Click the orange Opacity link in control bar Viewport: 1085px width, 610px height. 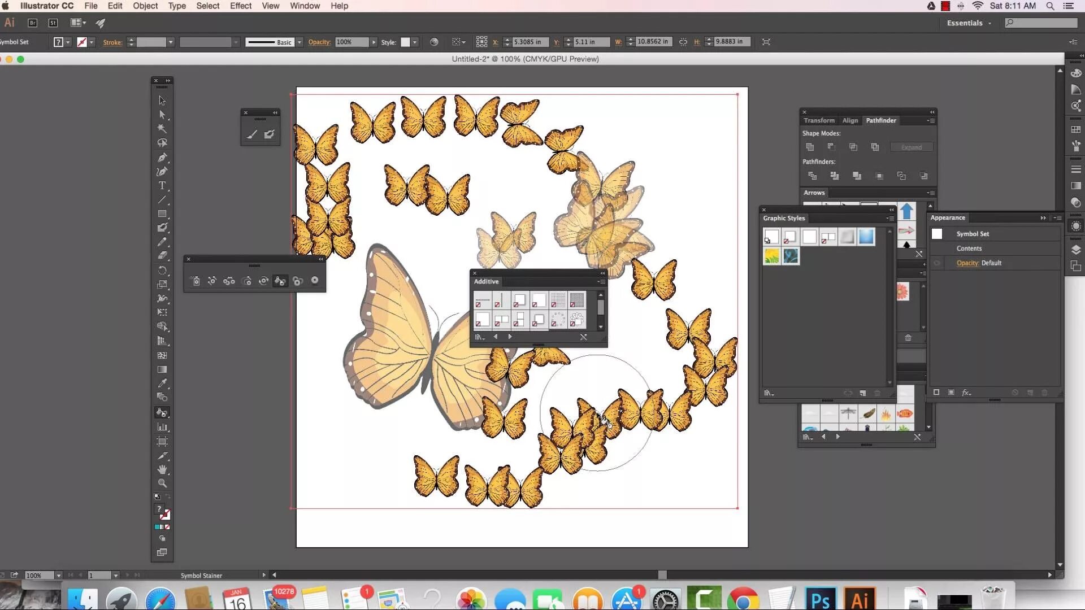click(x=319, y=42)
